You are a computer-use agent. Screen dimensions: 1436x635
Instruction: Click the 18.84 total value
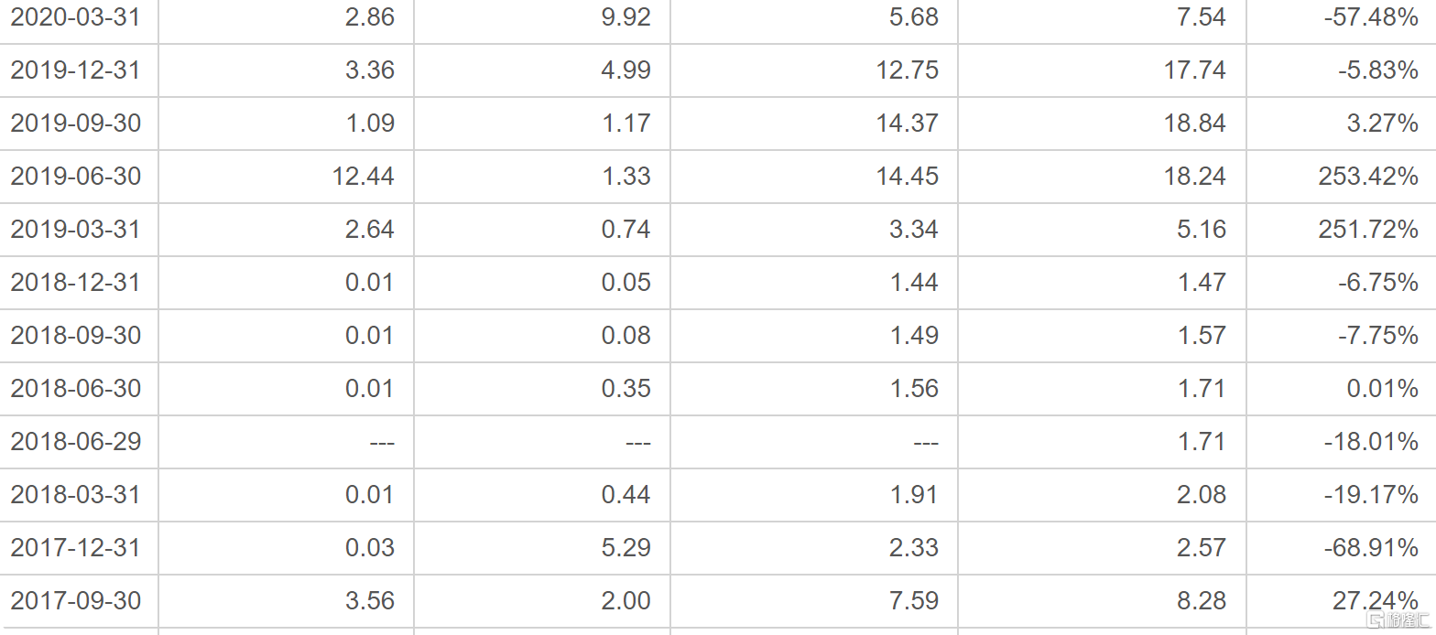[1195, 123]
